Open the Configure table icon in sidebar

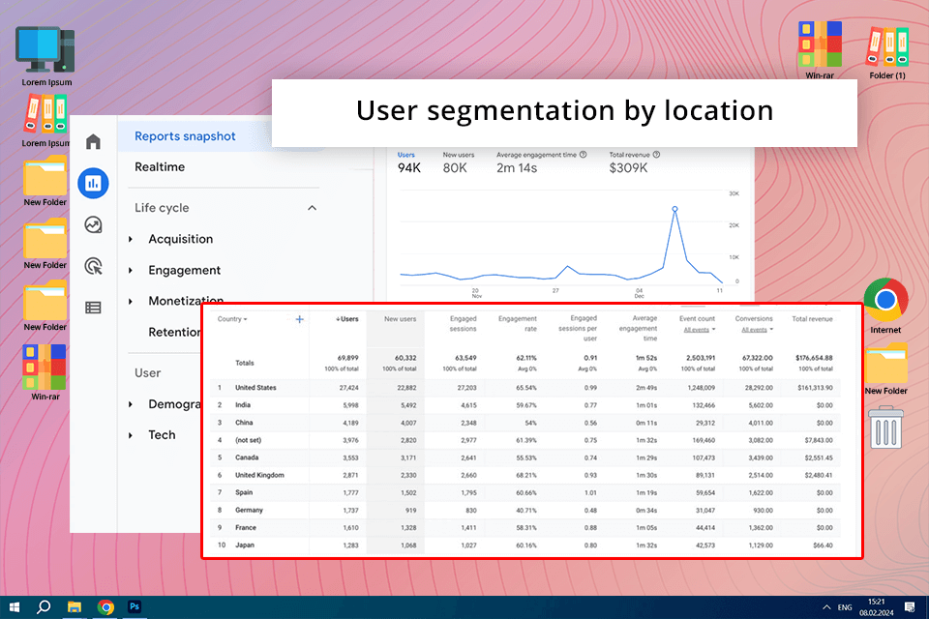tap(93, 308)
